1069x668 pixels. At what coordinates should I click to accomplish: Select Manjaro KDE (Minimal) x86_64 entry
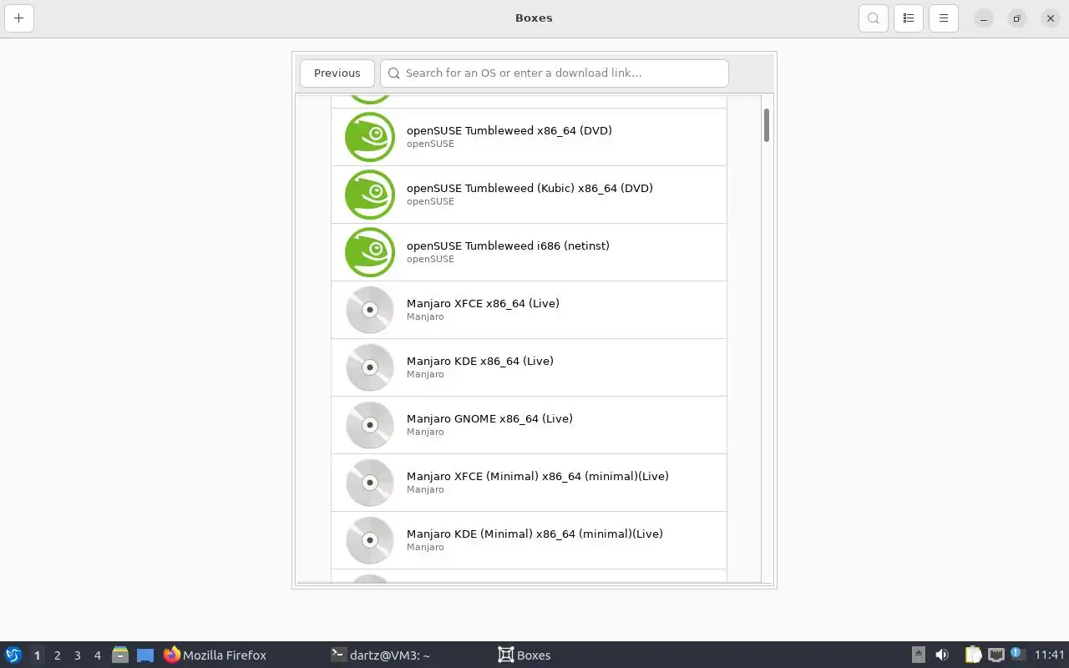[529, 540]
